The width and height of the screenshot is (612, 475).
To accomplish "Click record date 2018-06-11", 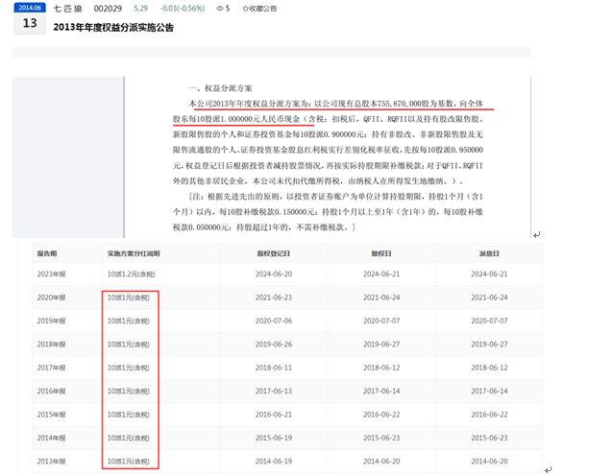I will (x=274, y=368).
